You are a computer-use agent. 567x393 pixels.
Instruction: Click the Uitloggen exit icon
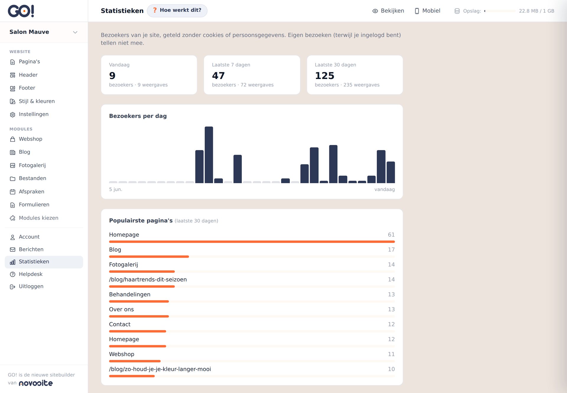pyautogui.click(x=12, y=287)
